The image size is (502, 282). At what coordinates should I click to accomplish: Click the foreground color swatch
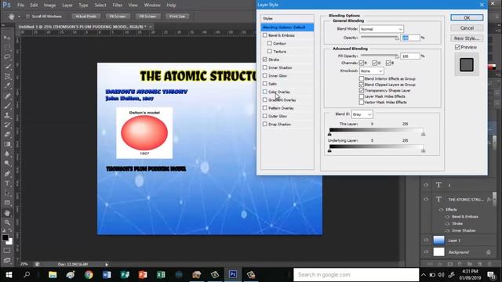pos(5,237)
